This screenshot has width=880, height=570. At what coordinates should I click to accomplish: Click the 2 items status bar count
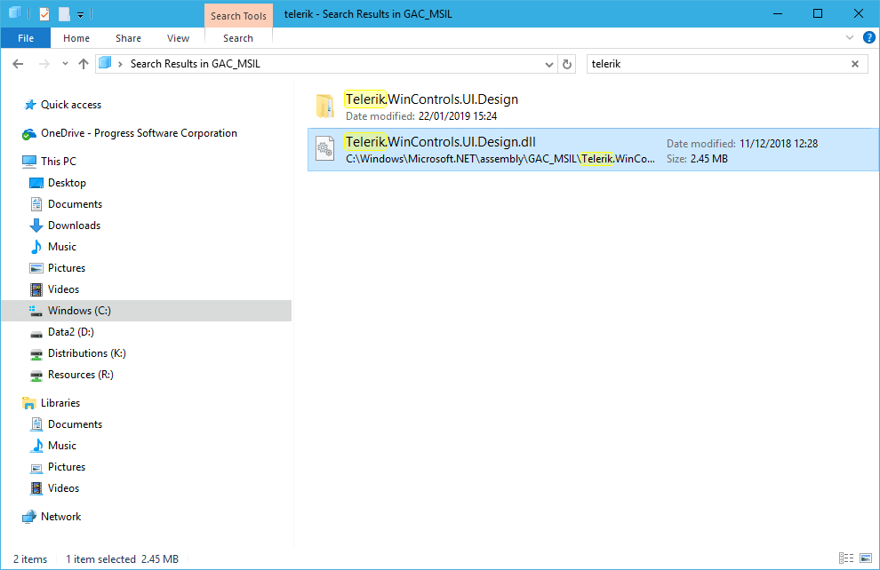tap(30, 559)
